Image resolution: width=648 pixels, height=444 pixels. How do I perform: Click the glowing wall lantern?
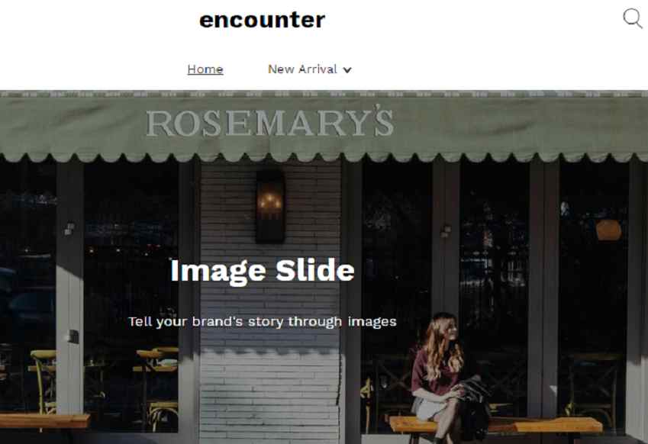tap(270, 206)
